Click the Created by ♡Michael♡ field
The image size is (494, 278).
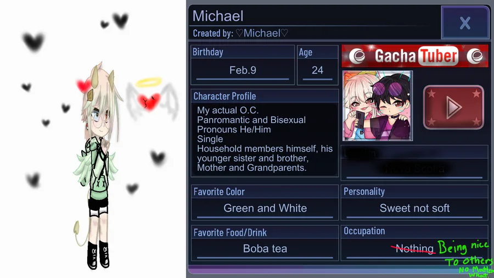tap(240, 33)
